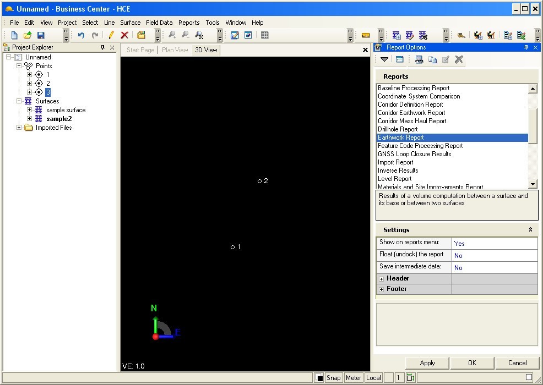The height and width of the screenshot is (385, 543).
Task: Toggle Snap in the status bar
Action: click(334, 377)
